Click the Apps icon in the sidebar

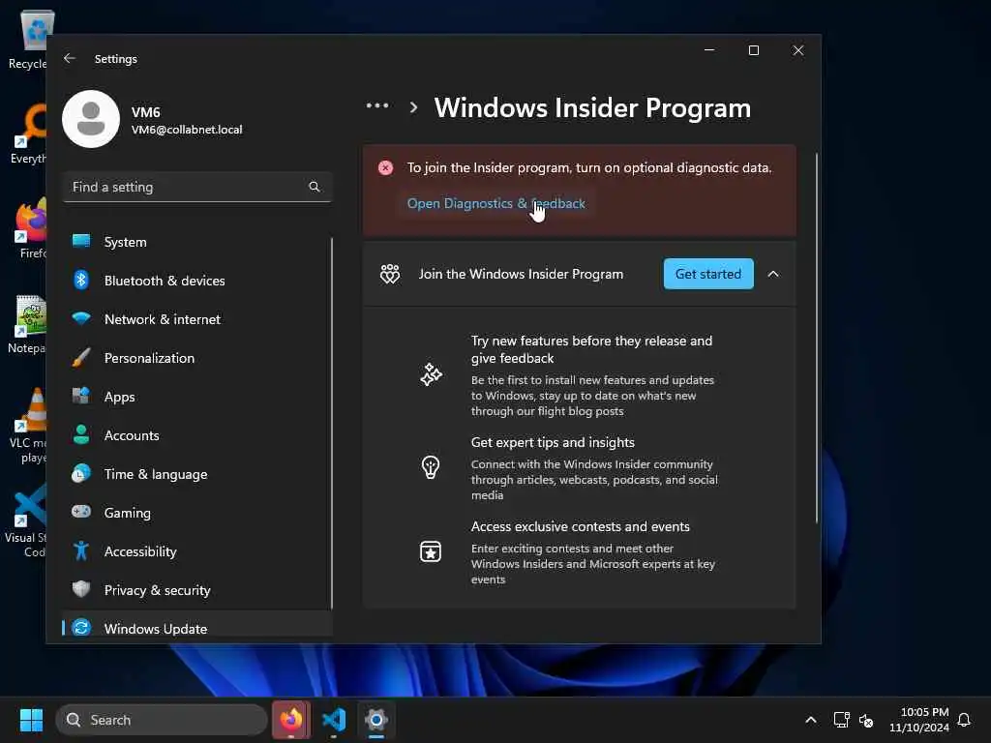click(x=81, y=396)
